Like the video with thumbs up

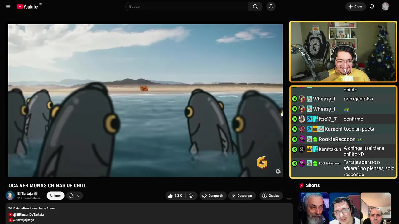tap(175, 196)
